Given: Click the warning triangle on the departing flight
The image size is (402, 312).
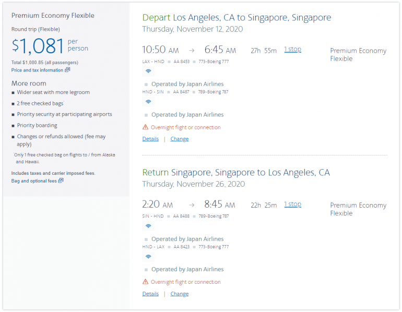Looking at the screenshot, I should 146,127.
